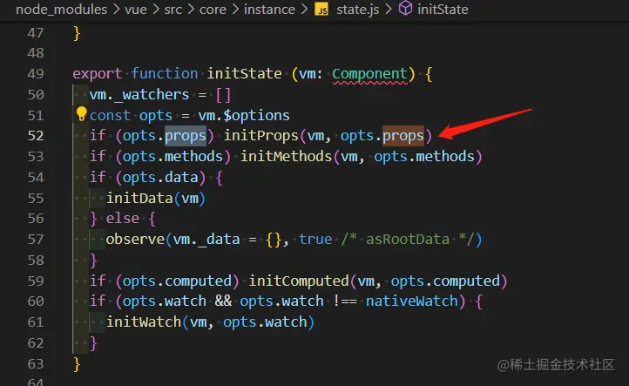Click line number 63 in gutter
629x386 pixels.
point(36,364)
